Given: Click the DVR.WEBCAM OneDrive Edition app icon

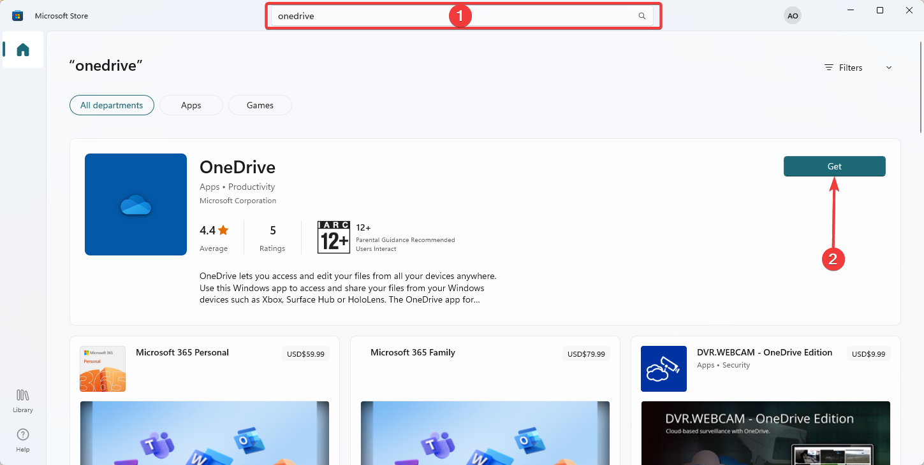Looking at the screenshot, I should pyautogui.click(x=664, y=369).
